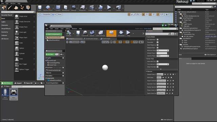Screen dimensions: 217x122
Task: Click Add New button in My Blueprint
Action: click(50, 54)
